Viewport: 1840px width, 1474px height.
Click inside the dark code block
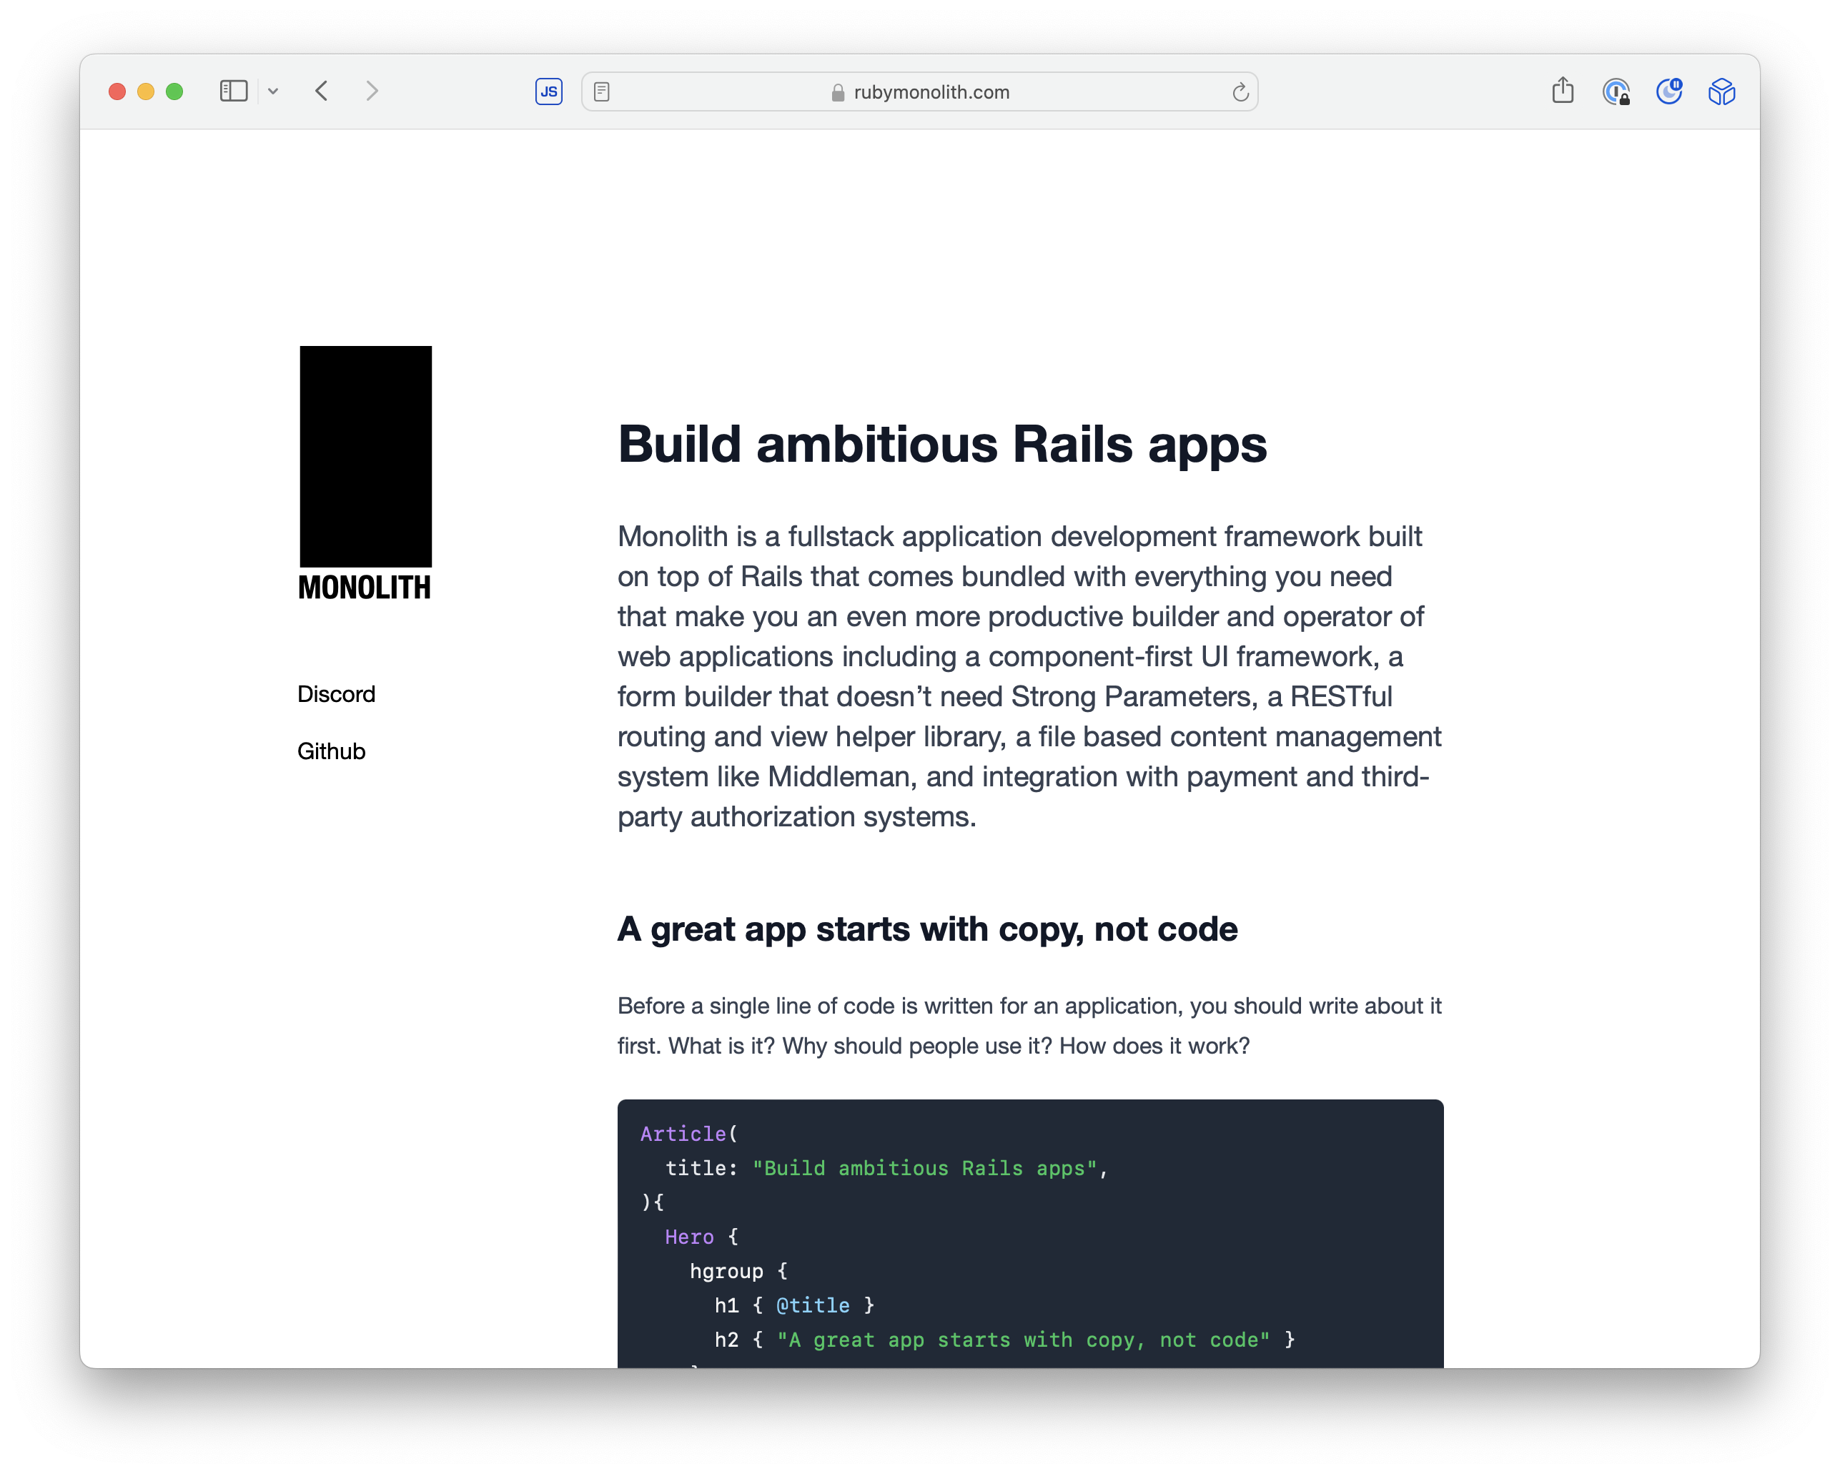coord(1194,1237)
